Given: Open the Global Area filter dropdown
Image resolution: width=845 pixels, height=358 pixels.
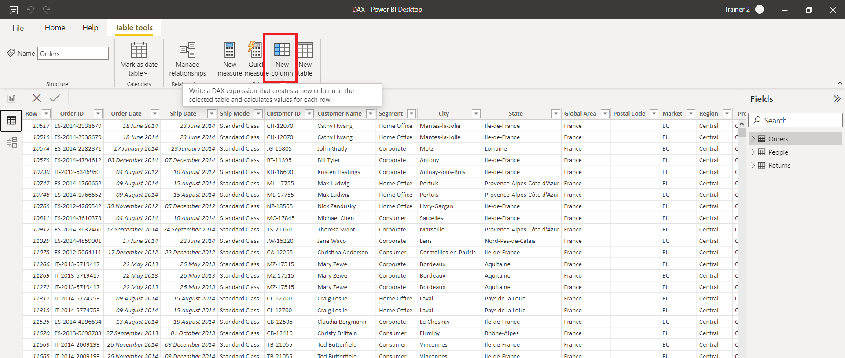Looking at the screenshot, I should coord(605,114).
